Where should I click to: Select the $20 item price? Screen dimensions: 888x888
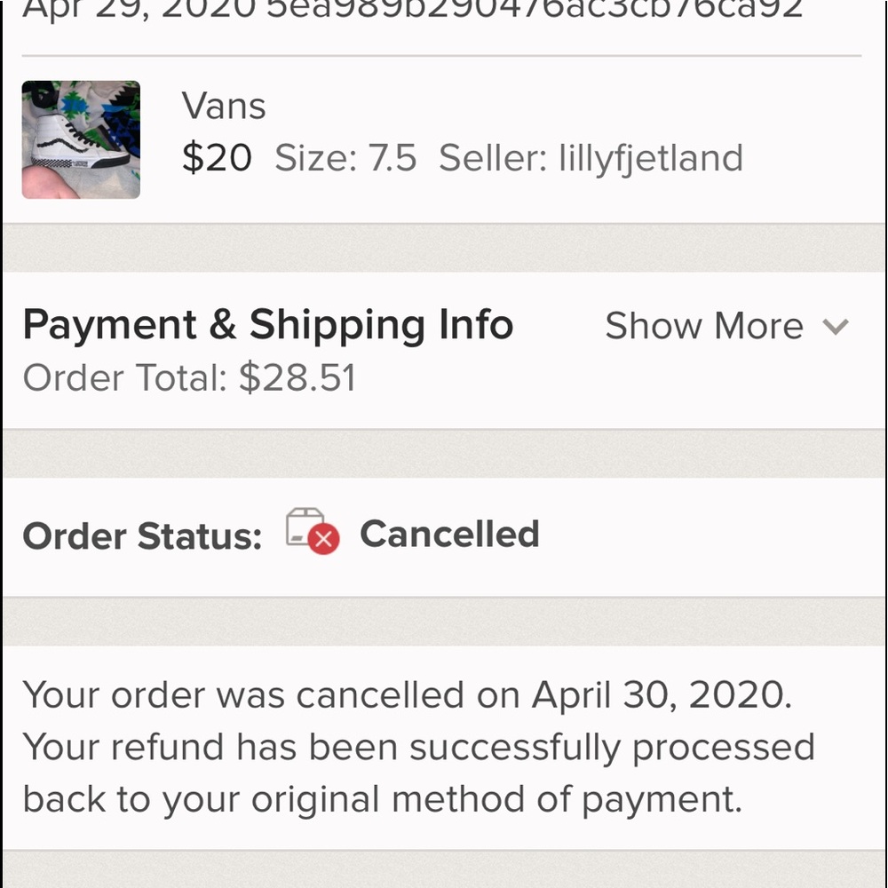tap(217, 157)
